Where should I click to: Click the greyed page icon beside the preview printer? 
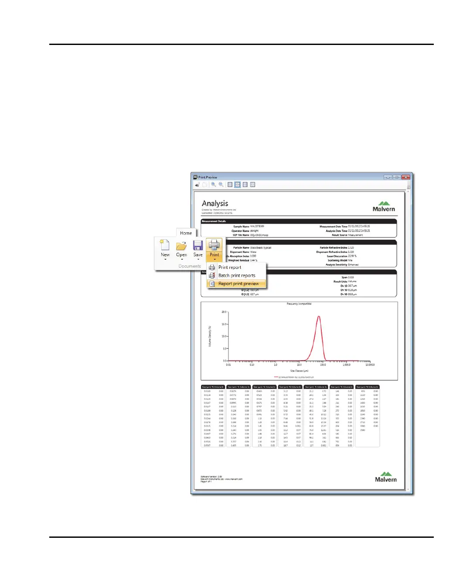click(x=204, y=185)
